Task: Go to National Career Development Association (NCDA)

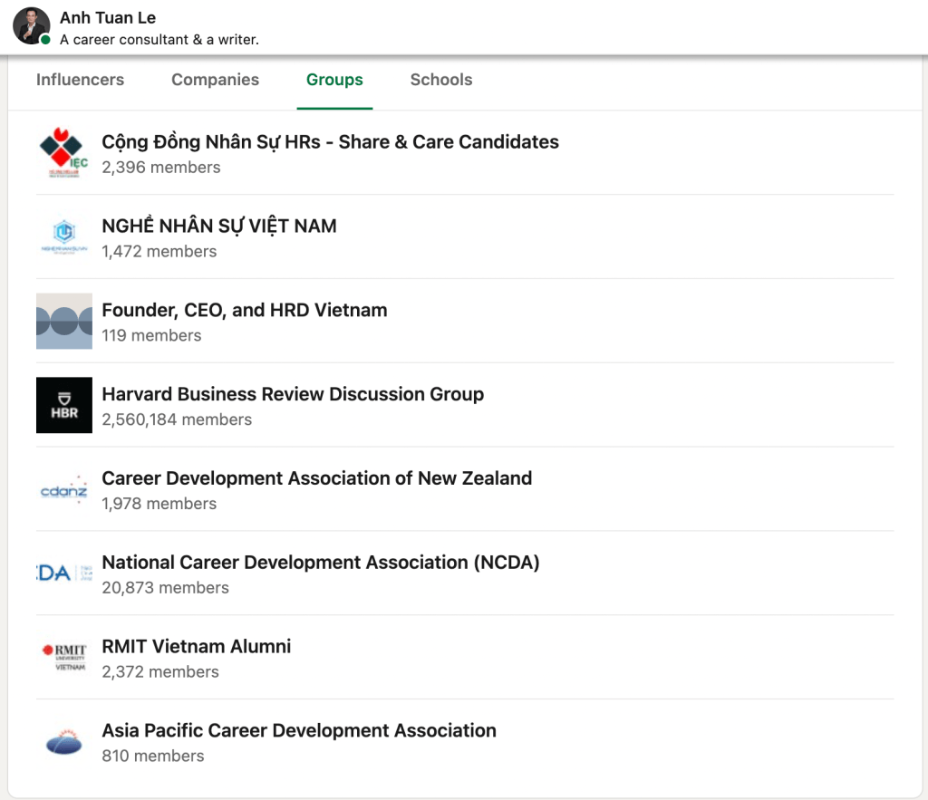Action: click(321, 563)
